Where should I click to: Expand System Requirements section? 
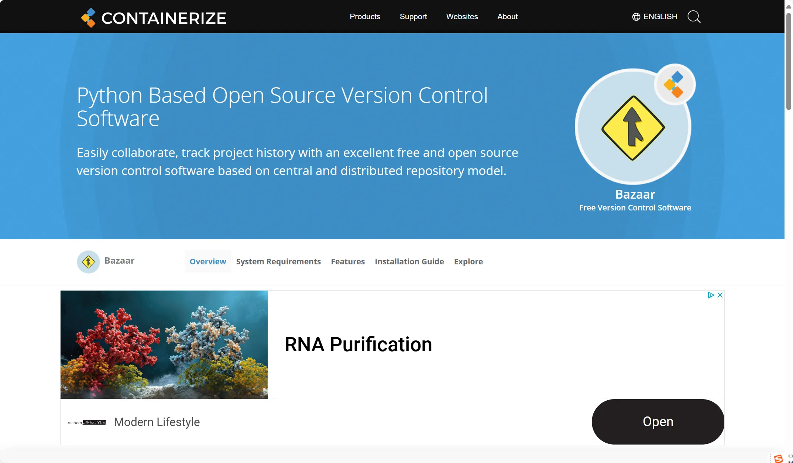coord(278,261)
